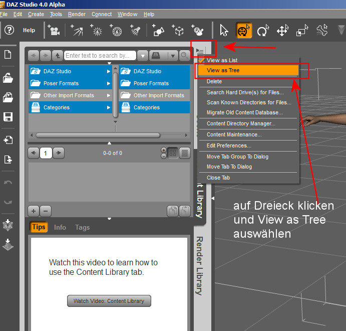Viewport: 346px width, 331px height.
Task: Go to the previous results page
Action: pos(34,153)
